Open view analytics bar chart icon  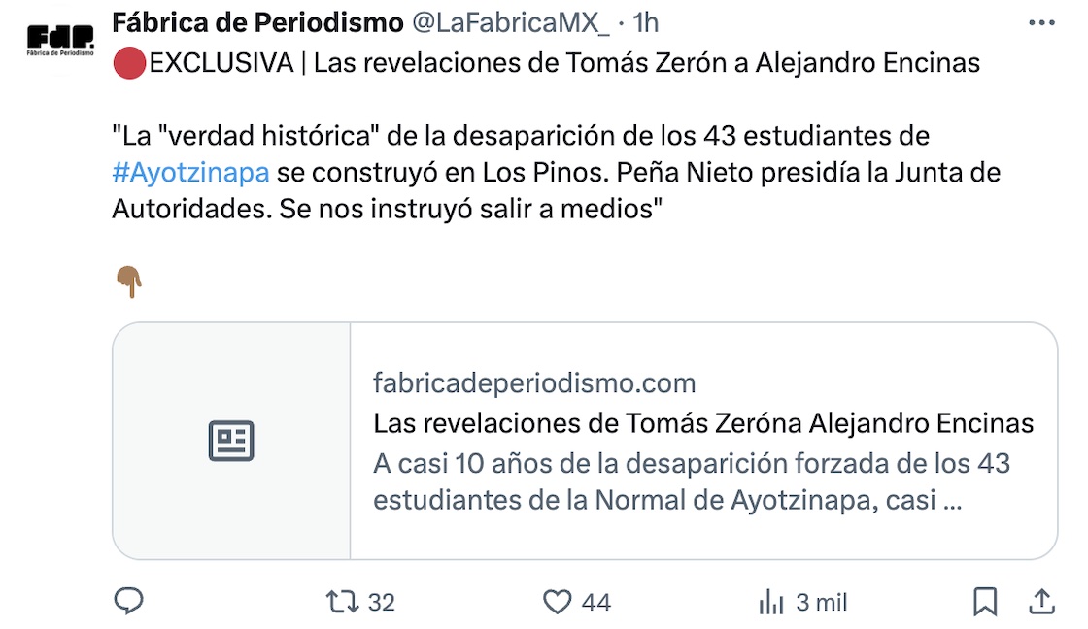(x=770, y=602)
